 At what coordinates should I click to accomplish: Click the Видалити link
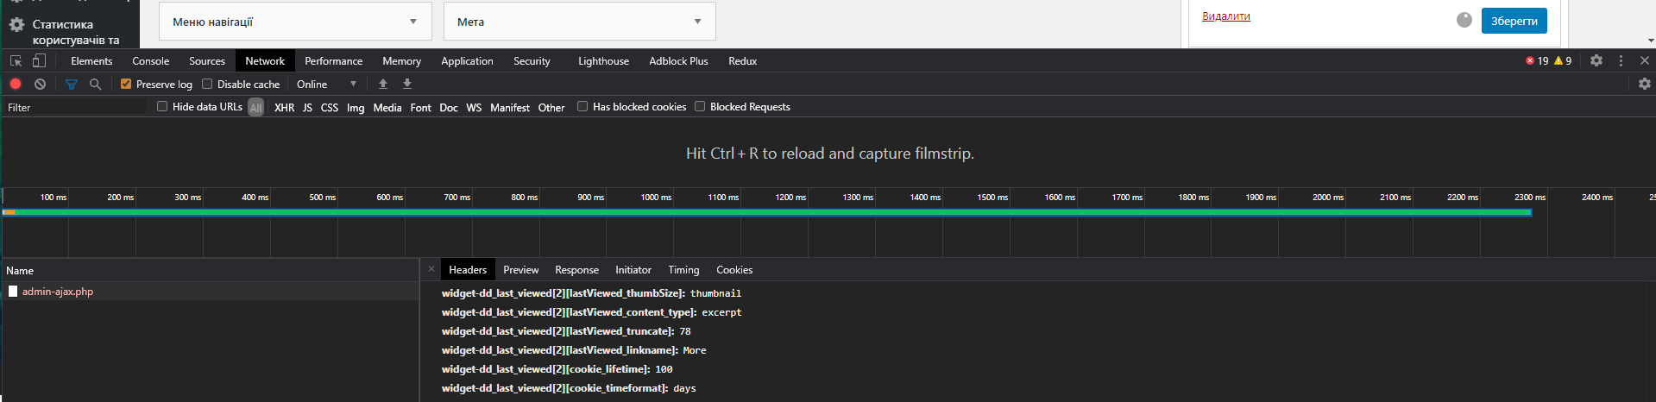click(x=1226, y=16)
